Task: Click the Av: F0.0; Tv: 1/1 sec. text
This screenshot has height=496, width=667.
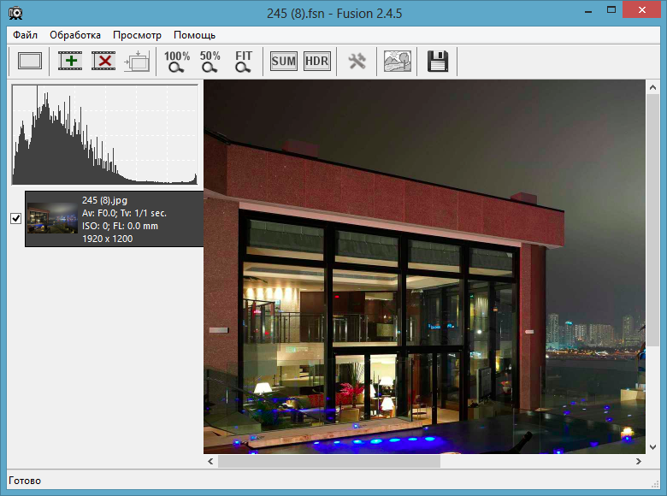Action: [124, 213]
